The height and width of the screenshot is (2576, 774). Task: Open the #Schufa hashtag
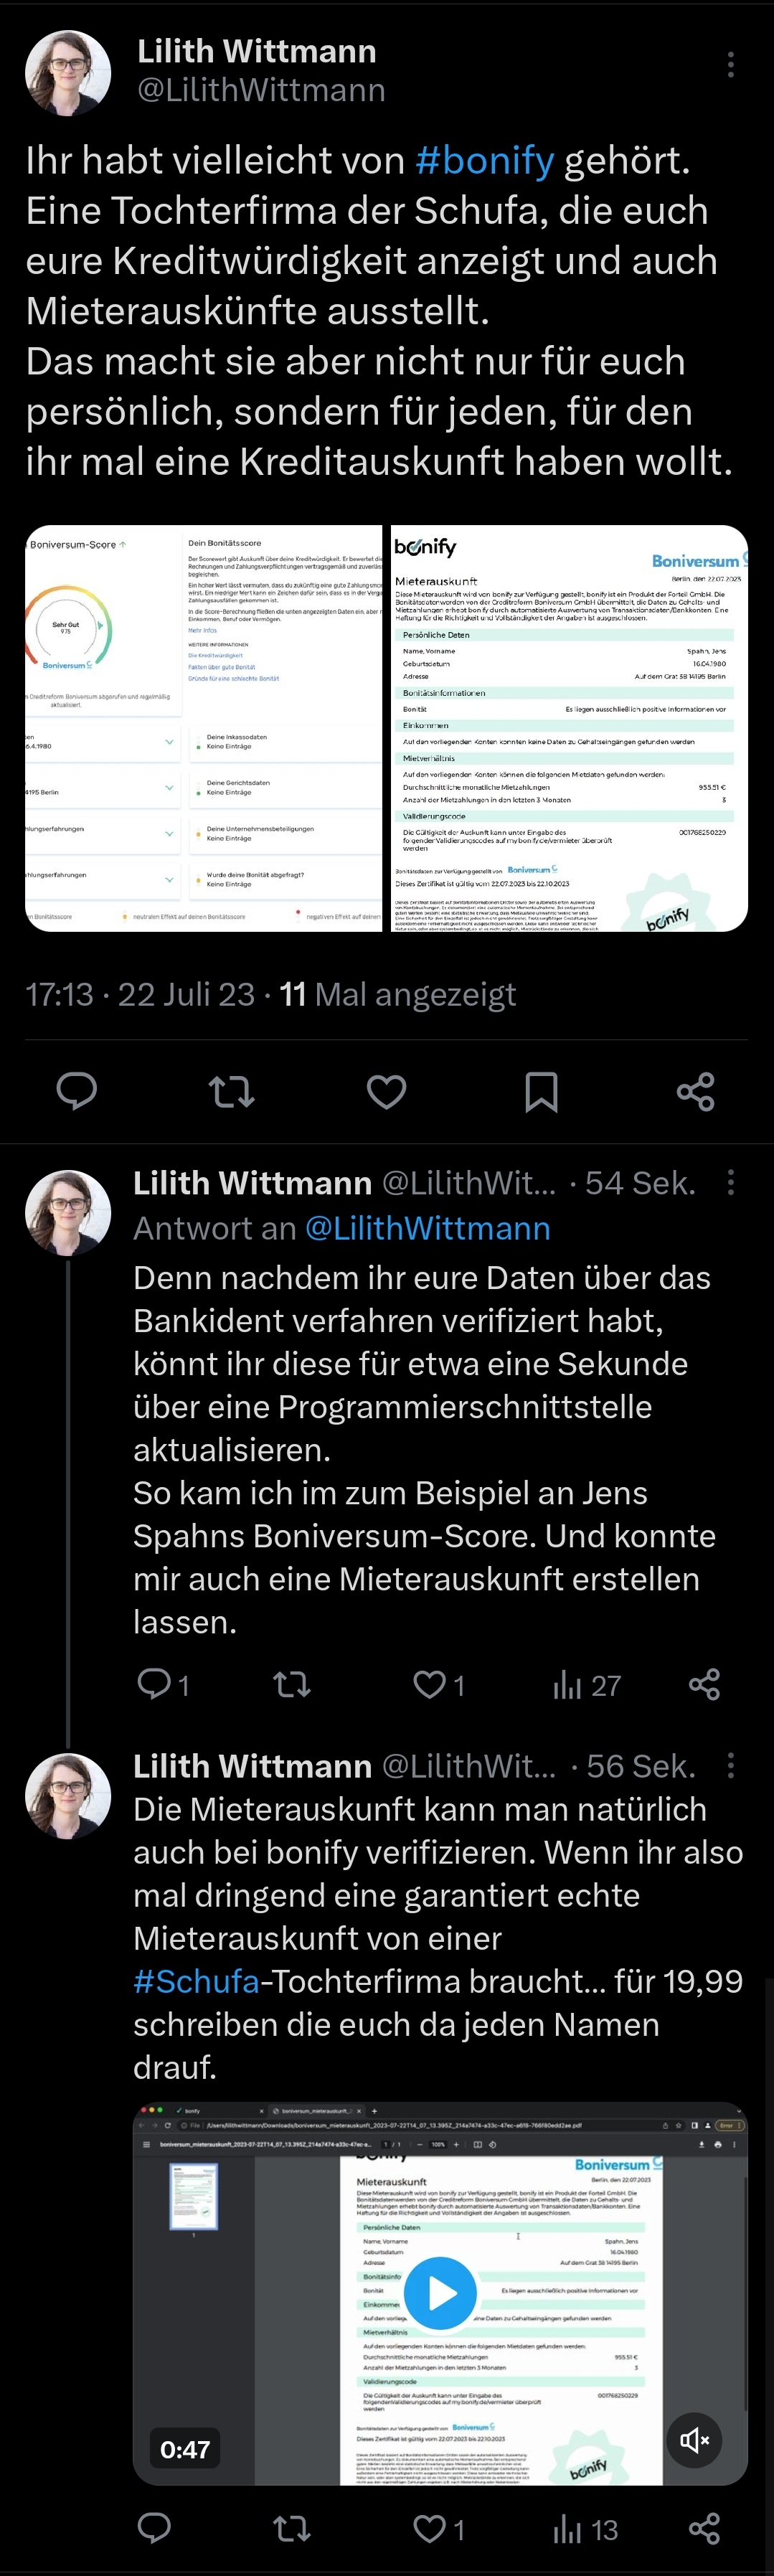[x=197, y=1981]
